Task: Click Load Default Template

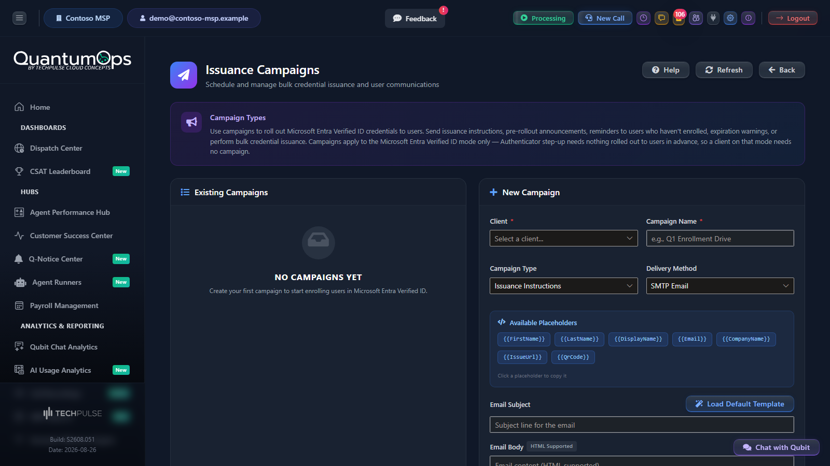Action: click(x=740, y=404)
